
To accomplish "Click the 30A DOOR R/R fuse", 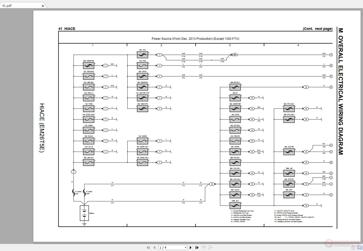I will [x=235, y=109].
